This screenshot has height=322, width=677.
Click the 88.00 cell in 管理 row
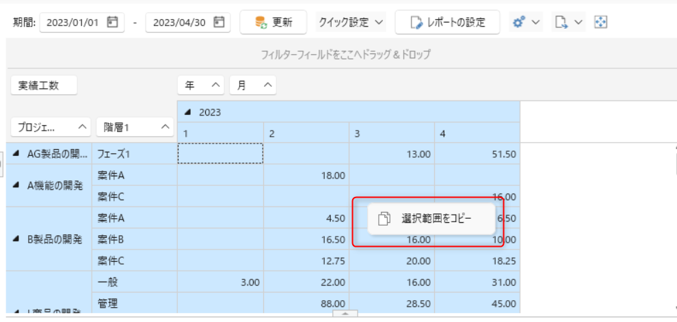click(x=306, y=304)
